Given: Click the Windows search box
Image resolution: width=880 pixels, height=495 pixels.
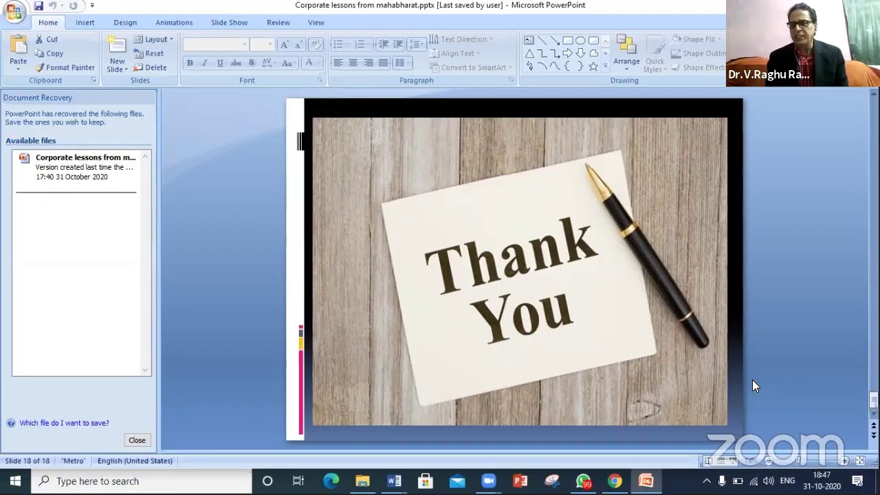Looking at the screenshot, I should pos(141,481).
